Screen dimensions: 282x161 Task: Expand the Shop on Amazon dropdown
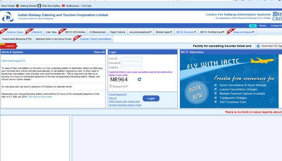pyautogui.click(x=244, y=32)
